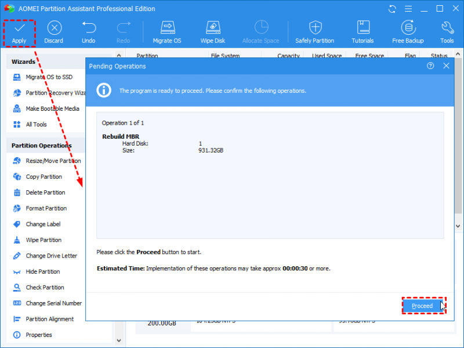This screenshot has height=348, width=464.
Task: Select Format Partition operation
Action: click(x=40, y=208)
